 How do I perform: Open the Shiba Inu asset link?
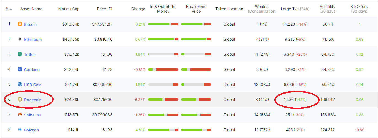click(x=33, y=115)
